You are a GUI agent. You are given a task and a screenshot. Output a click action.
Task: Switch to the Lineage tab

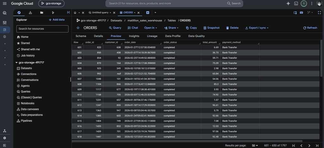tap(152, 36)
